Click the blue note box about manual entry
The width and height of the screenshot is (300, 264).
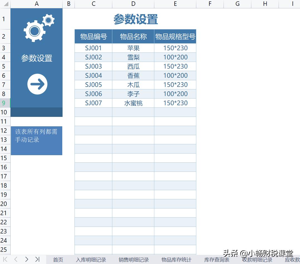coord(36,140)
